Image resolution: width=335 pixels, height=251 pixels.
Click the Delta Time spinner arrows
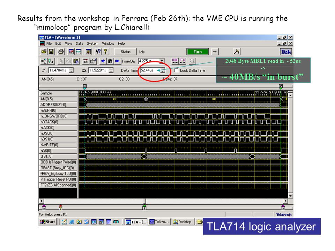(x=163, y=70)
